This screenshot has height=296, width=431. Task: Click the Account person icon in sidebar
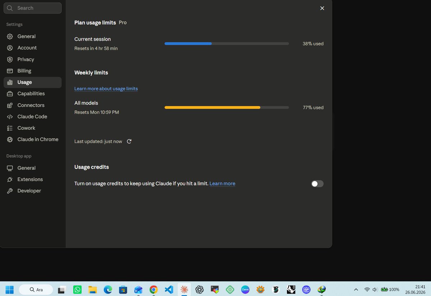[10, 48]
